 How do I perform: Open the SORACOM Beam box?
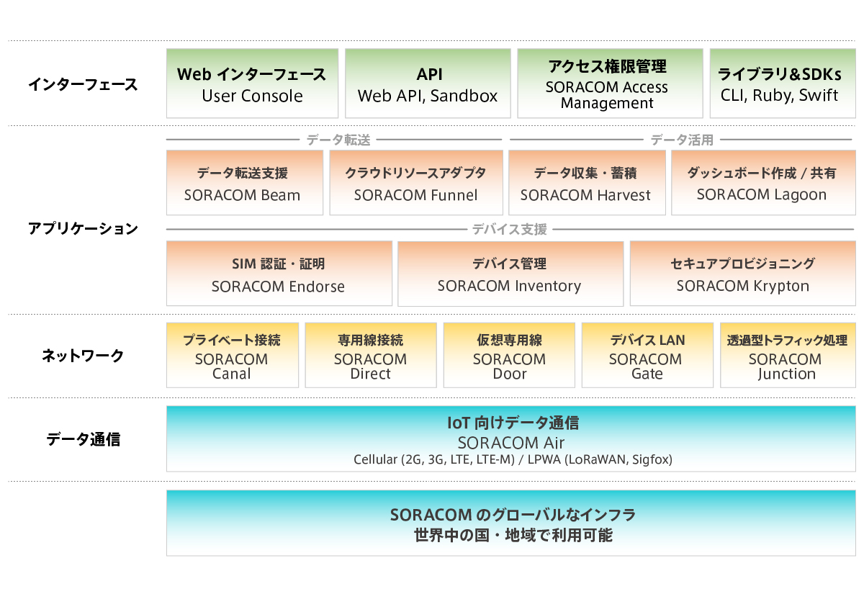[x=245, y=182]
